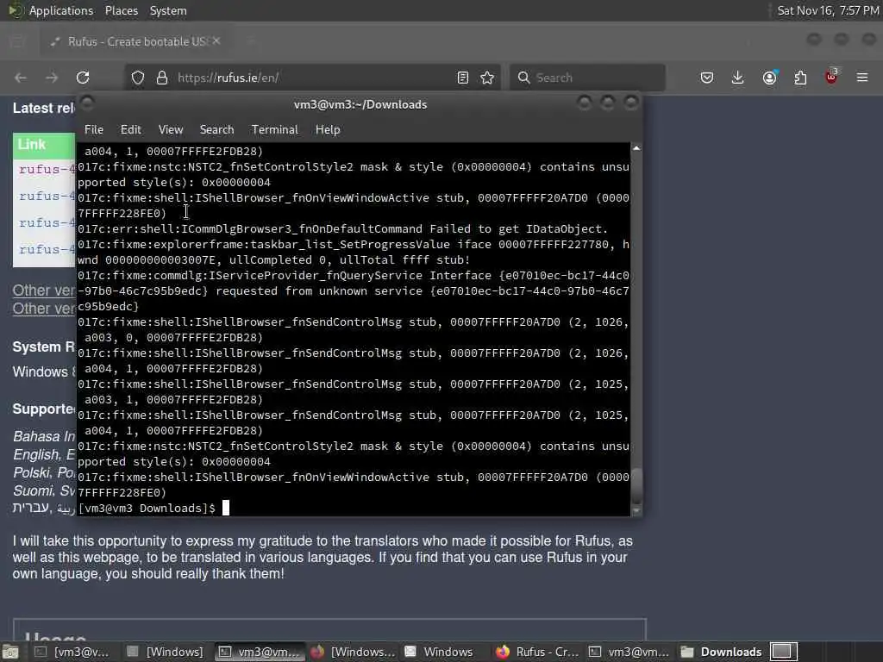
Task: Select the Rufus - Create bootable USB tab
Action: coord(135,41)
